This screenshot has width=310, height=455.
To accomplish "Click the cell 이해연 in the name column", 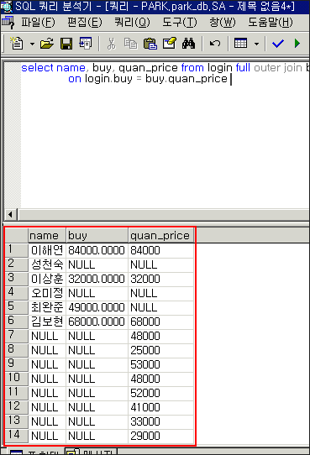I will point(47,250).
